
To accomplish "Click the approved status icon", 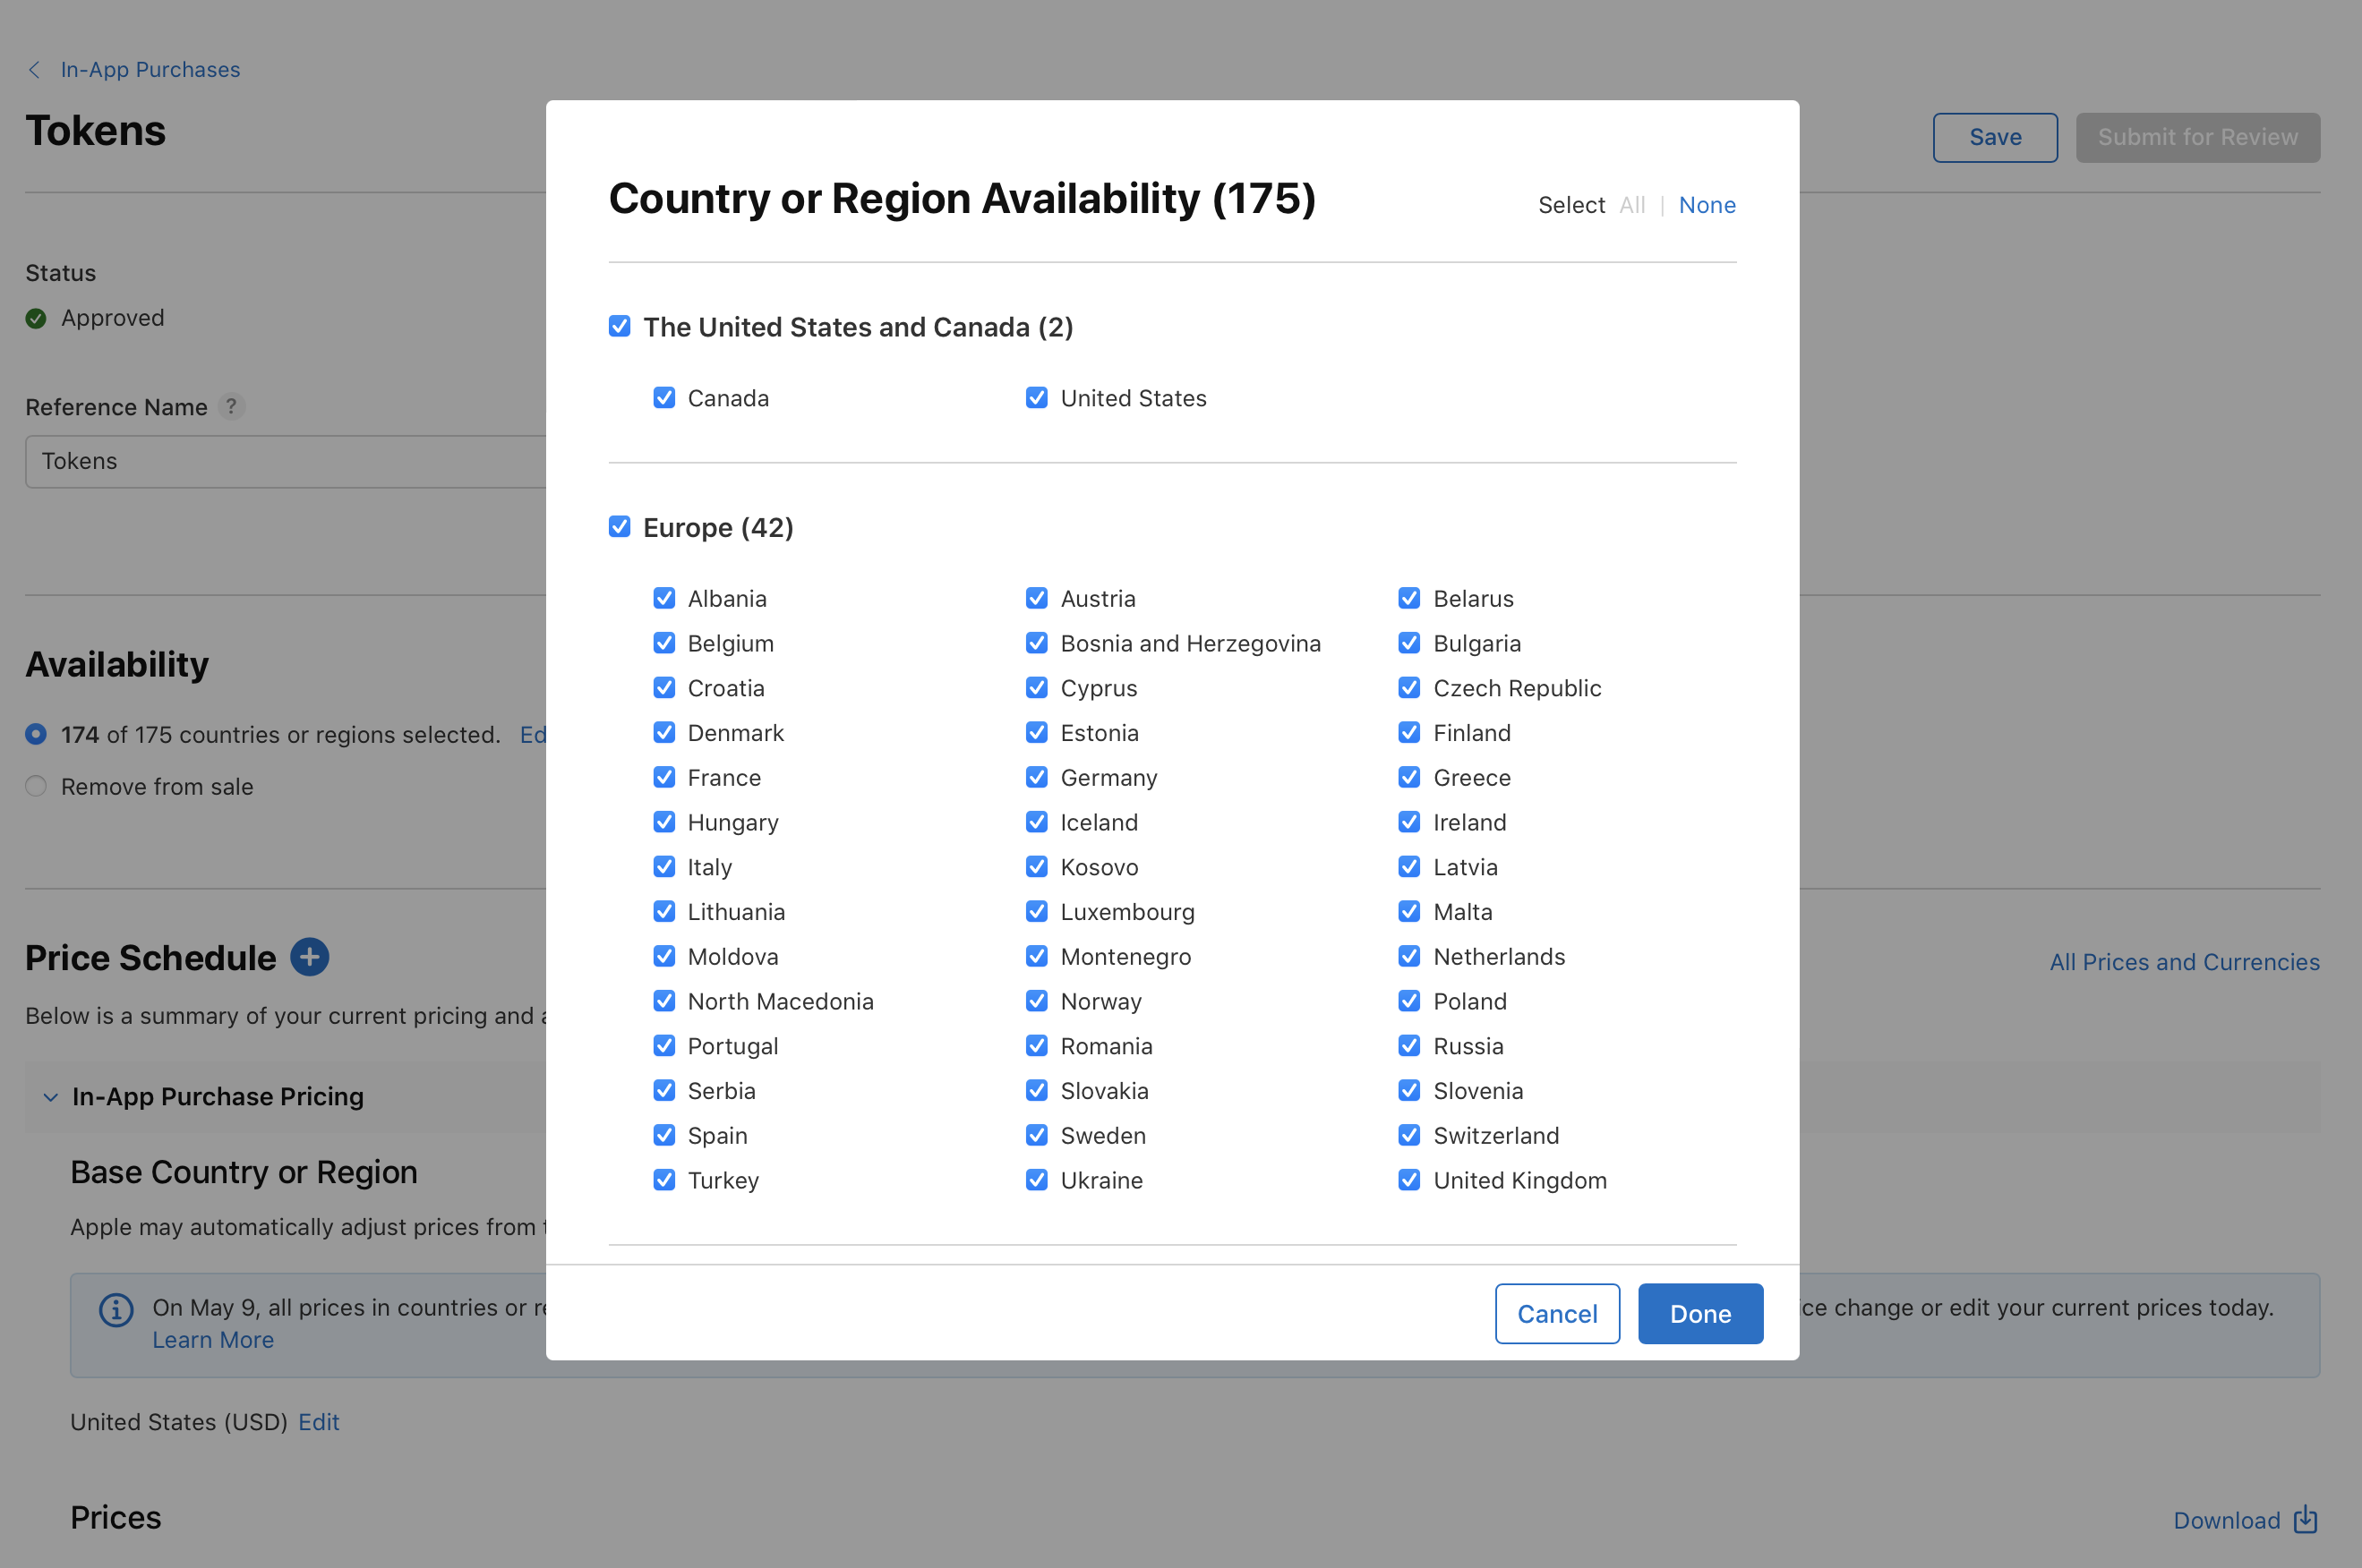I will (37, 317).
